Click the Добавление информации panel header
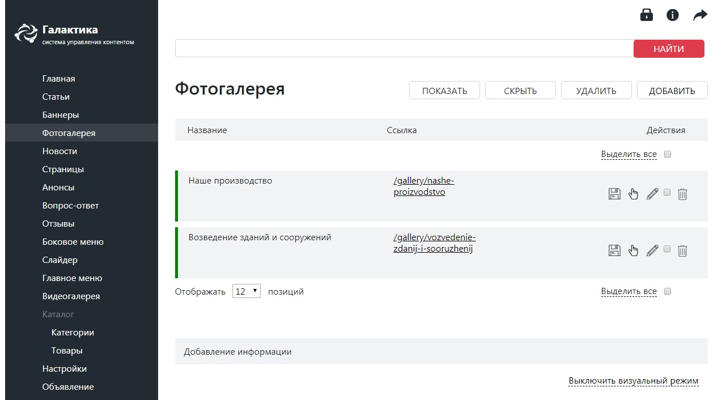The image size is (722, 400). click(441, 351)
